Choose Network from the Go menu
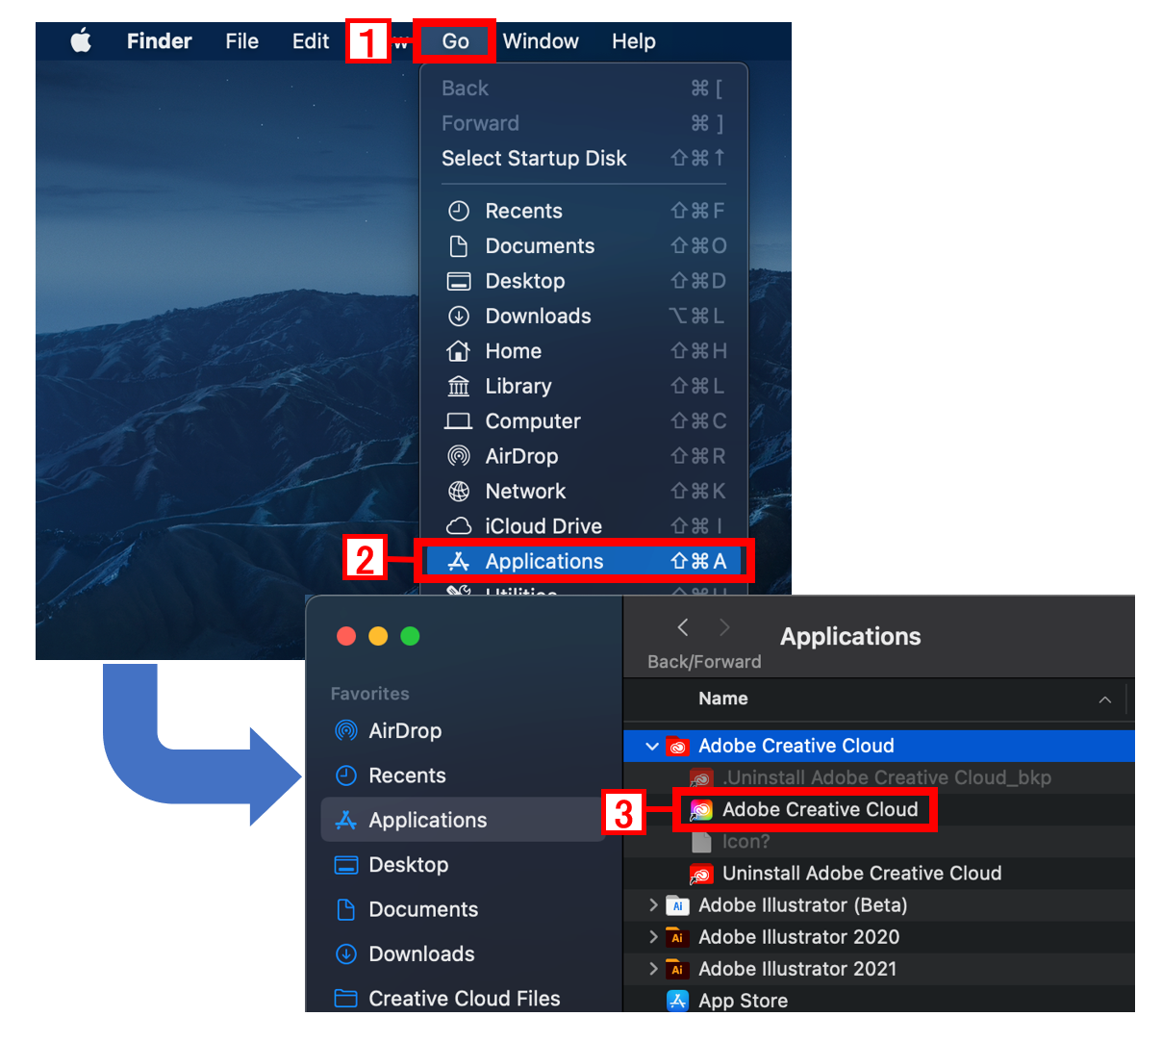The image size is (1162, 1042). pyautogui.click(x=584, y=491)
